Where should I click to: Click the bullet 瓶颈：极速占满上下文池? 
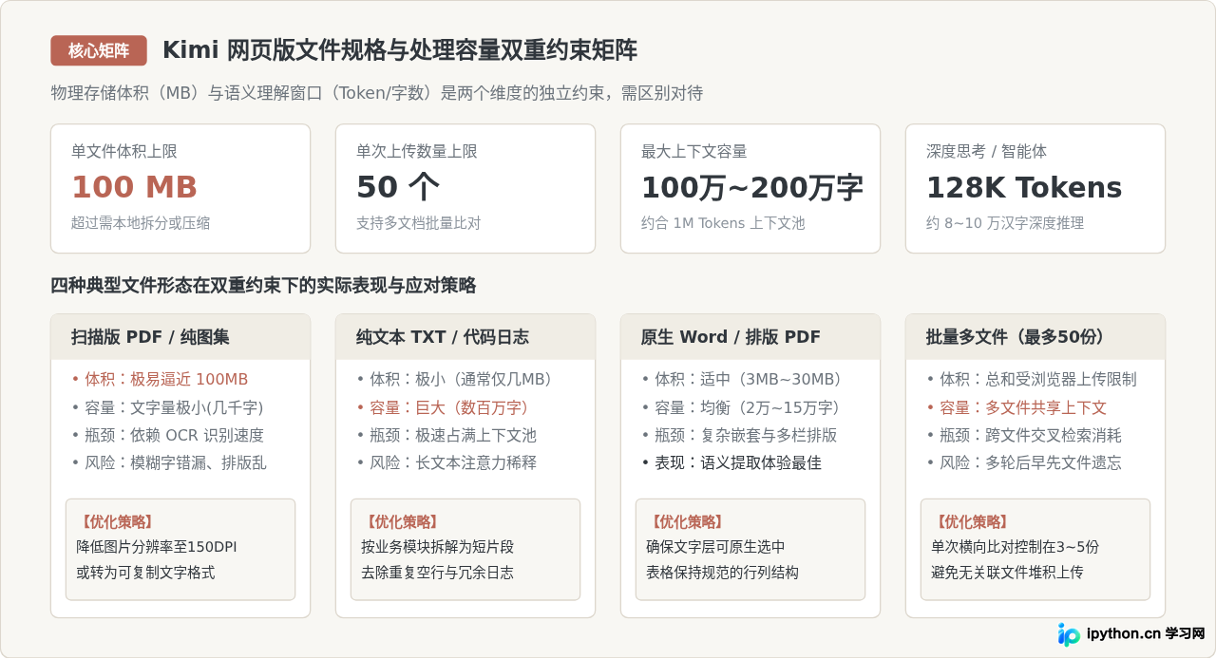point(446,436)
